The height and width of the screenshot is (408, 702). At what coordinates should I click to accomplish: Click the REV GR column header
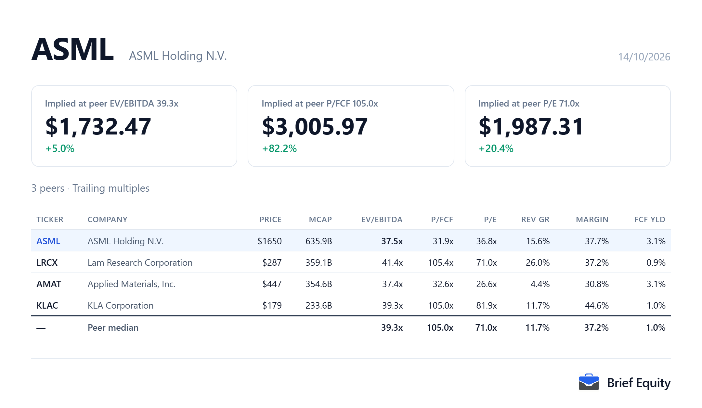535,220
